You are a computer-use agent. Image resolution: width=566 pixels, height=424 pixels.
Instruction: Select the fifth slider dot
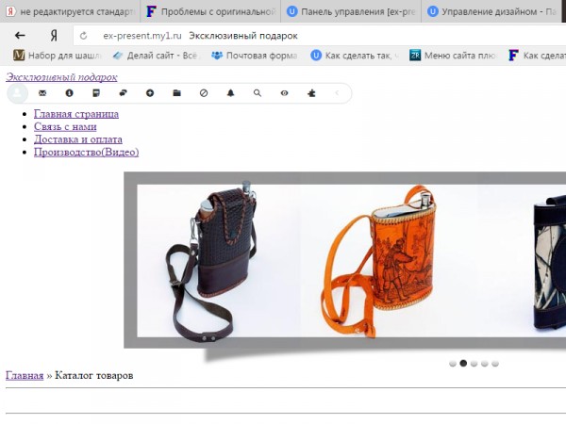pos(495,364)
